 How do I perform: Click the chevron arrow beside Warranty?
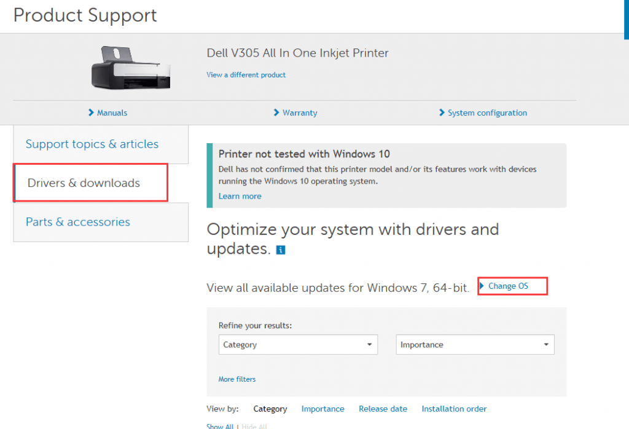(x=276, y=112)
